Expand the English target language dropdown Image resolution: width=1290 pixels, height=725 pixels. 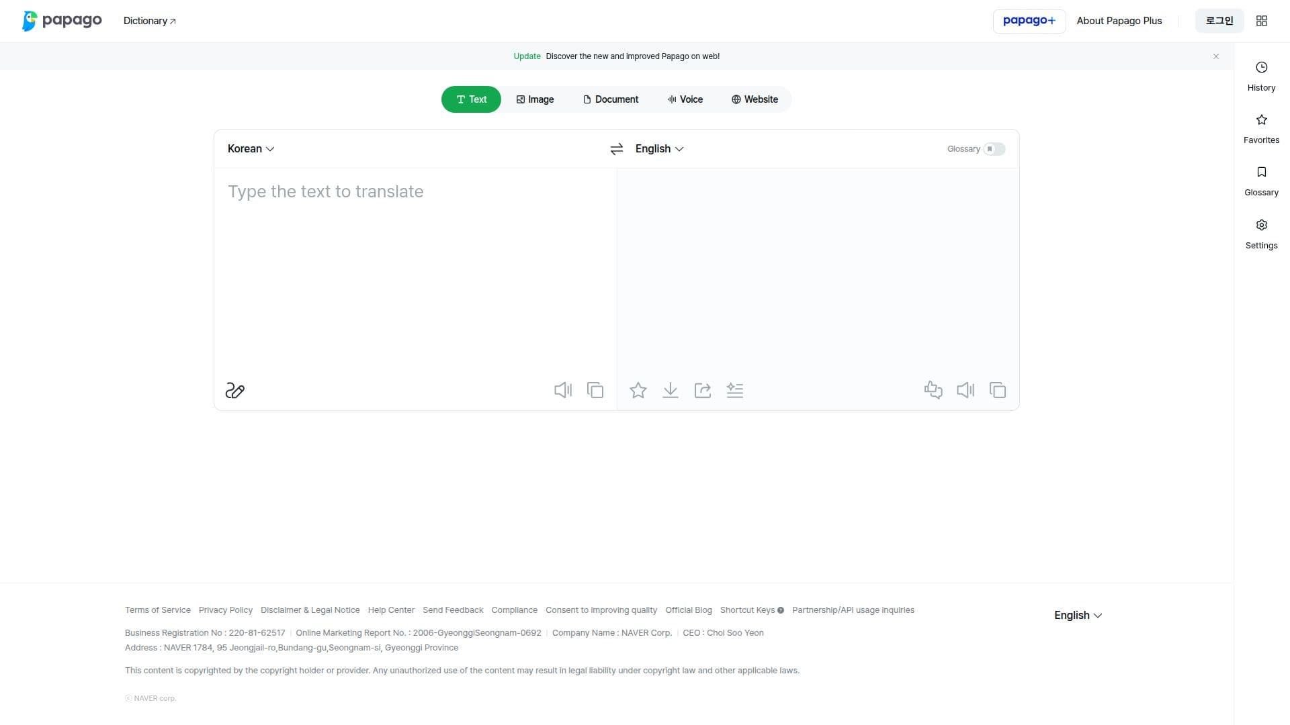tap(659, 149)
